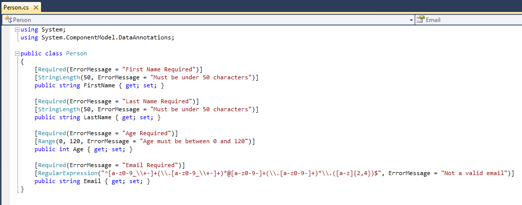Viewport: 522px width, 205px height.
Task: Click the class name "Person" in declaration
Action: click(x=76, y=53)
